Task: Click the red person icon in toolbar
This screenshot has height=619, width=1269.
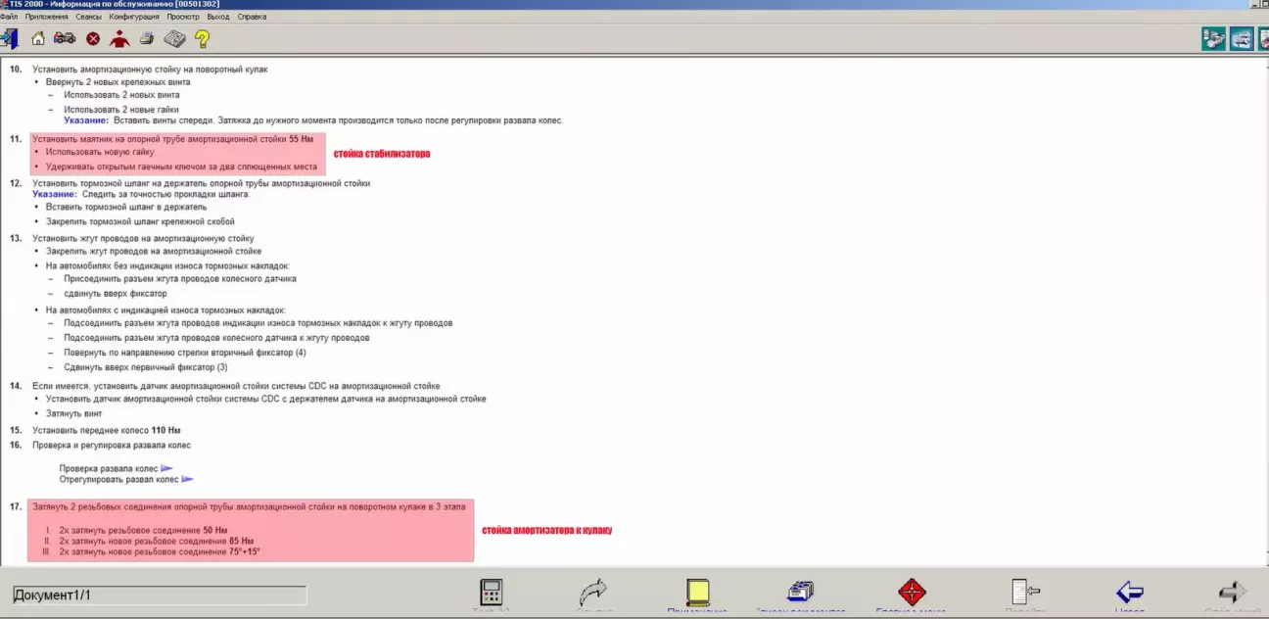Action: pyautogui.click(x=119, y=39)
